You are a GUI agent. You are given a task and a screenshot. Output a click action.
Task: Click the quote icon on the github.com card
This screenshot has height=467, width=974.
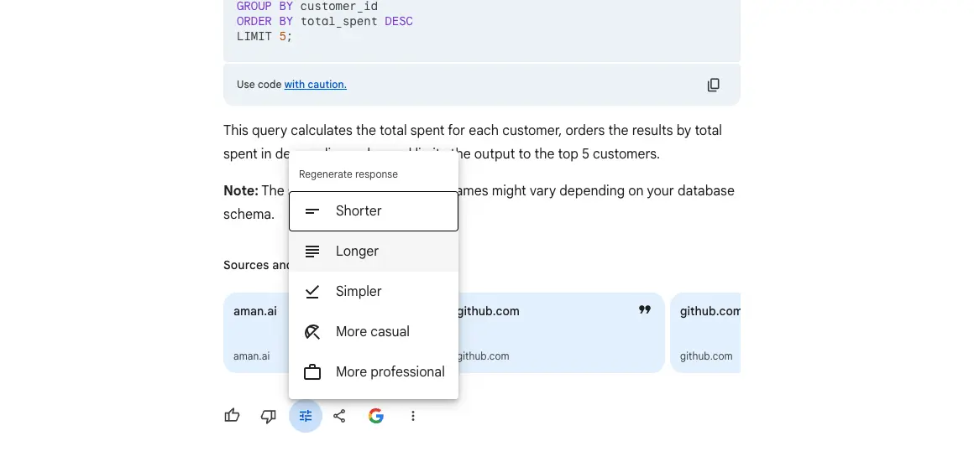coord(644,310)
